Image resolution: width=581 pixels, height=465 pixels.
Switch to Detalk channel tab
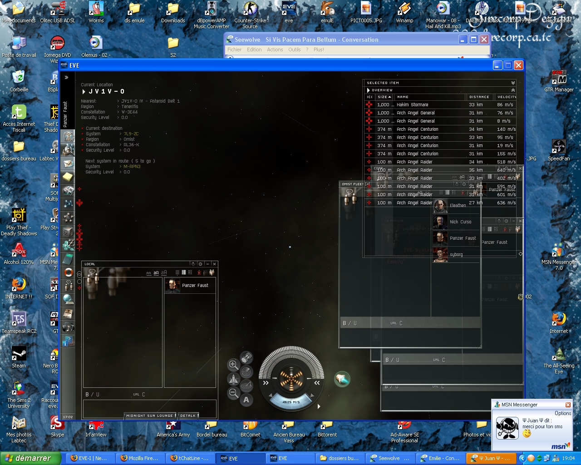(x=188, y=416)
